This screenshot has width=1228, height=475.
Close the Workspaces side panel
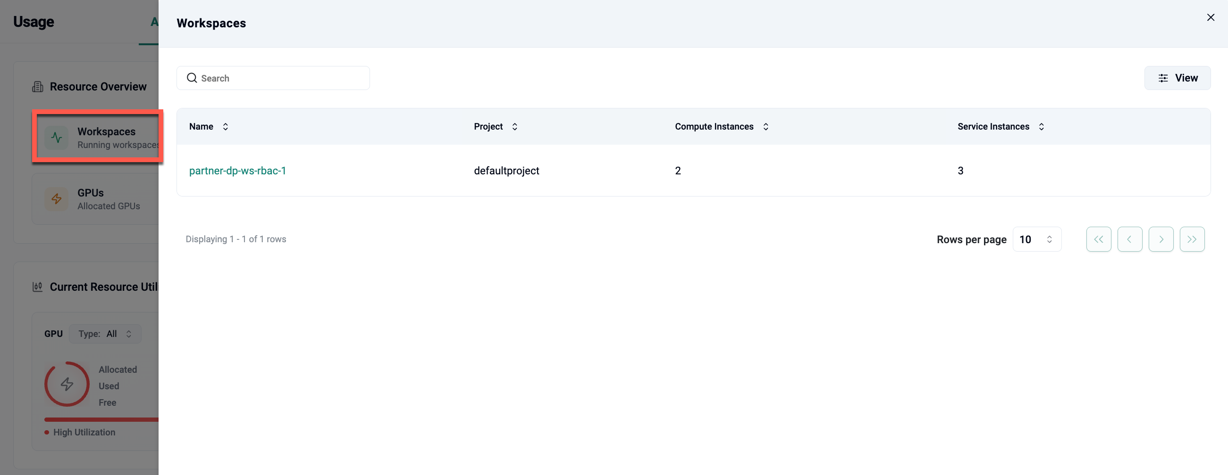tap(1211, 17)
